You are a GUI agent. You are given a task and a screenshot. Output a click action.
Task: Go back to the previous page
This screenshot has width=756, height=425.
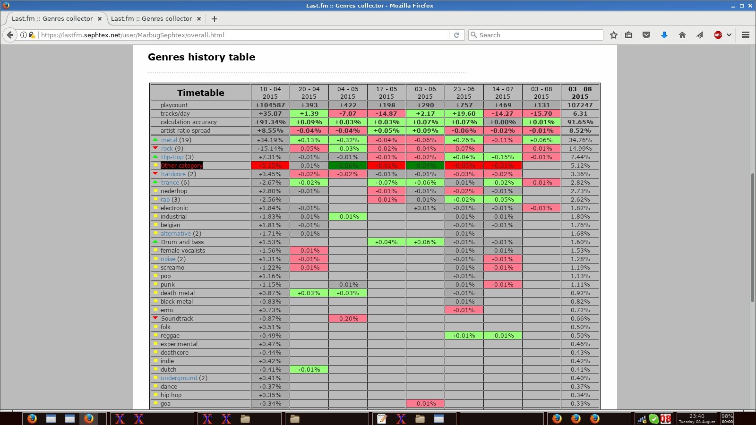(10, 35)
